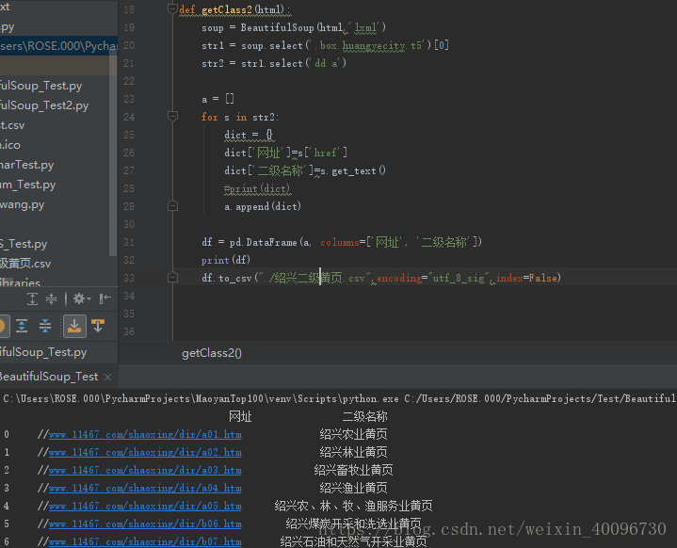Click the line 33 gutter fold icon
The image size is (677, 548).
coord(172,278)
